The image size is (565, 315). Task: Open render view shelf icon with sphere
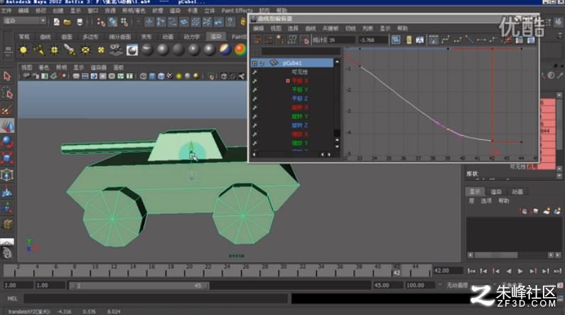(132, 50)
